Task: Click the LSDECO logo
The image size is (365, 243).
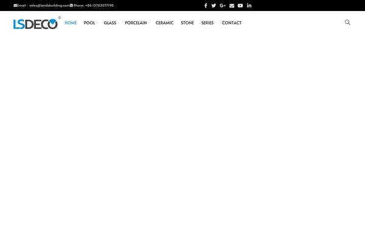Action: pyautogui.click(x=37, y=23)
